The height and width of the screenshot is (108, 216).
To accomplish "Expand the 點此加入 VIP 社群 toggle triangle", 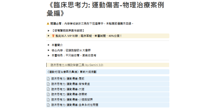I will (49, 36).
